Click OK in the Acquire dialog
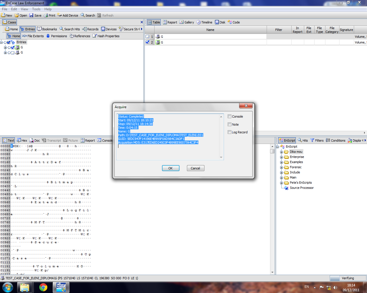Viewport: 367px width, 293px height. click(x=171, y=168)
